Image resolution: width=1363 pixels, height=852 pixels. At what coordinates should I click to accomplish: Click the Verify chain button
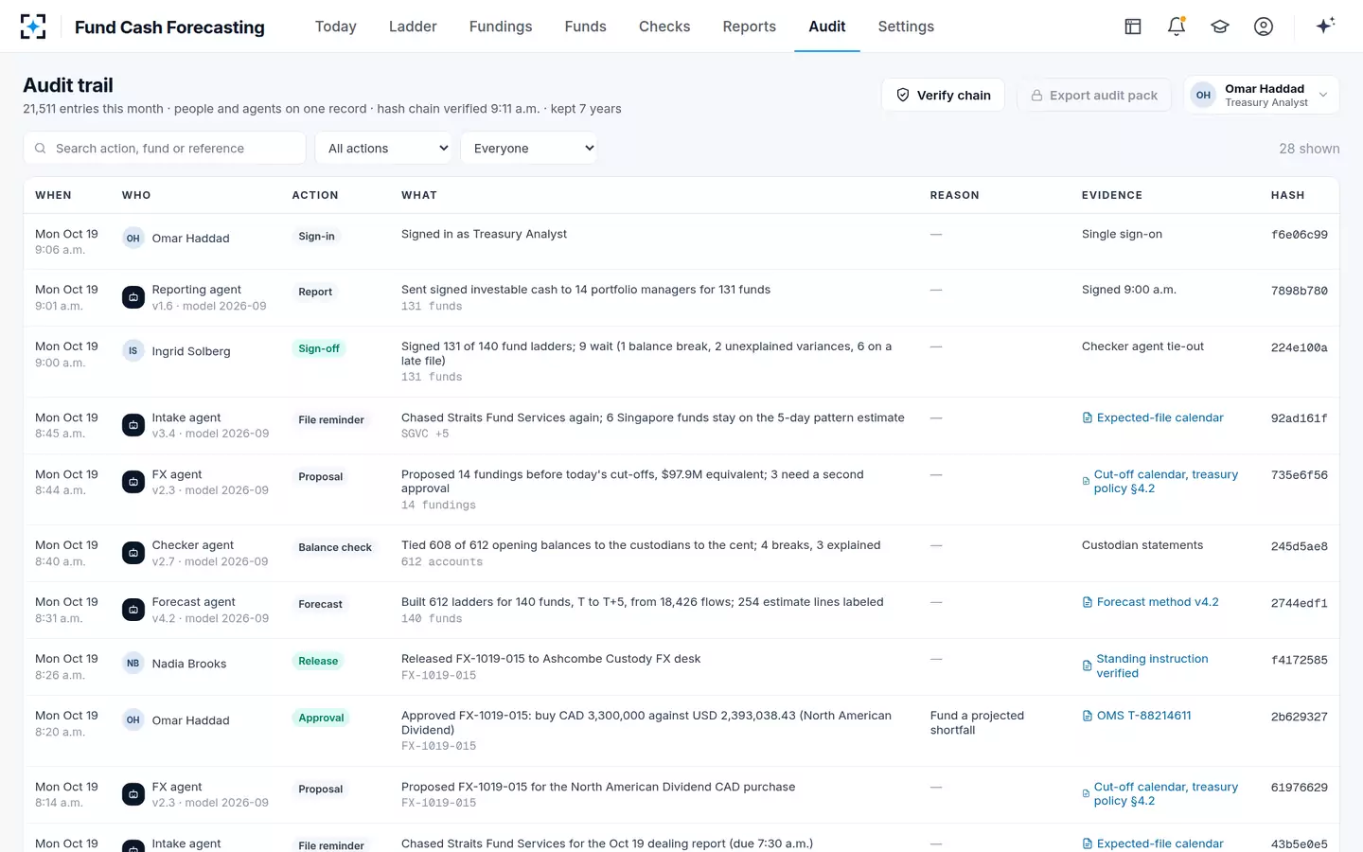pos(944,95)
